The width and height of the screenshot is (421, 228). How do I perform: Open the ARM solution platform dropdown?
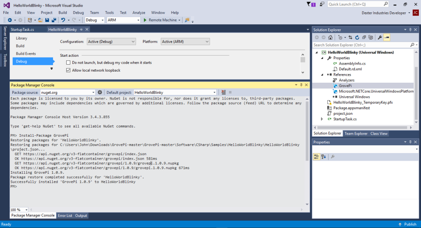tap(123, 20)
